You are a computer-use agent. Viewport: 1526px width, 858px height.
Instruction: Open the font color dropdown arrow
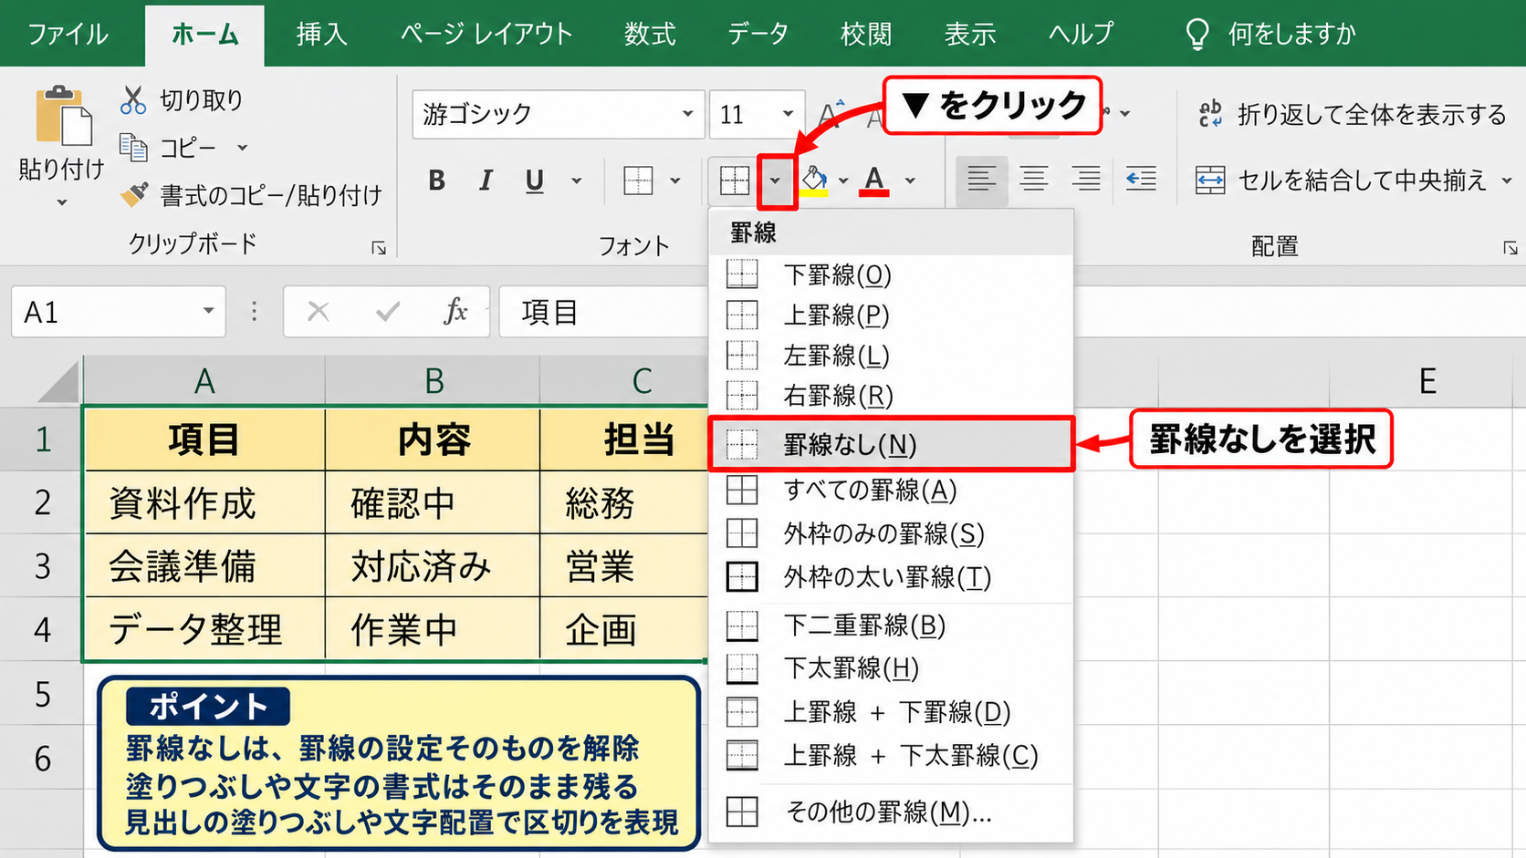tap(910, 181)
